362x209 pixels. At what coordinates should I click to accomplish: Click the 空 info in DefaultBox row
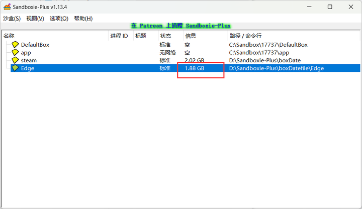point(187,45)
